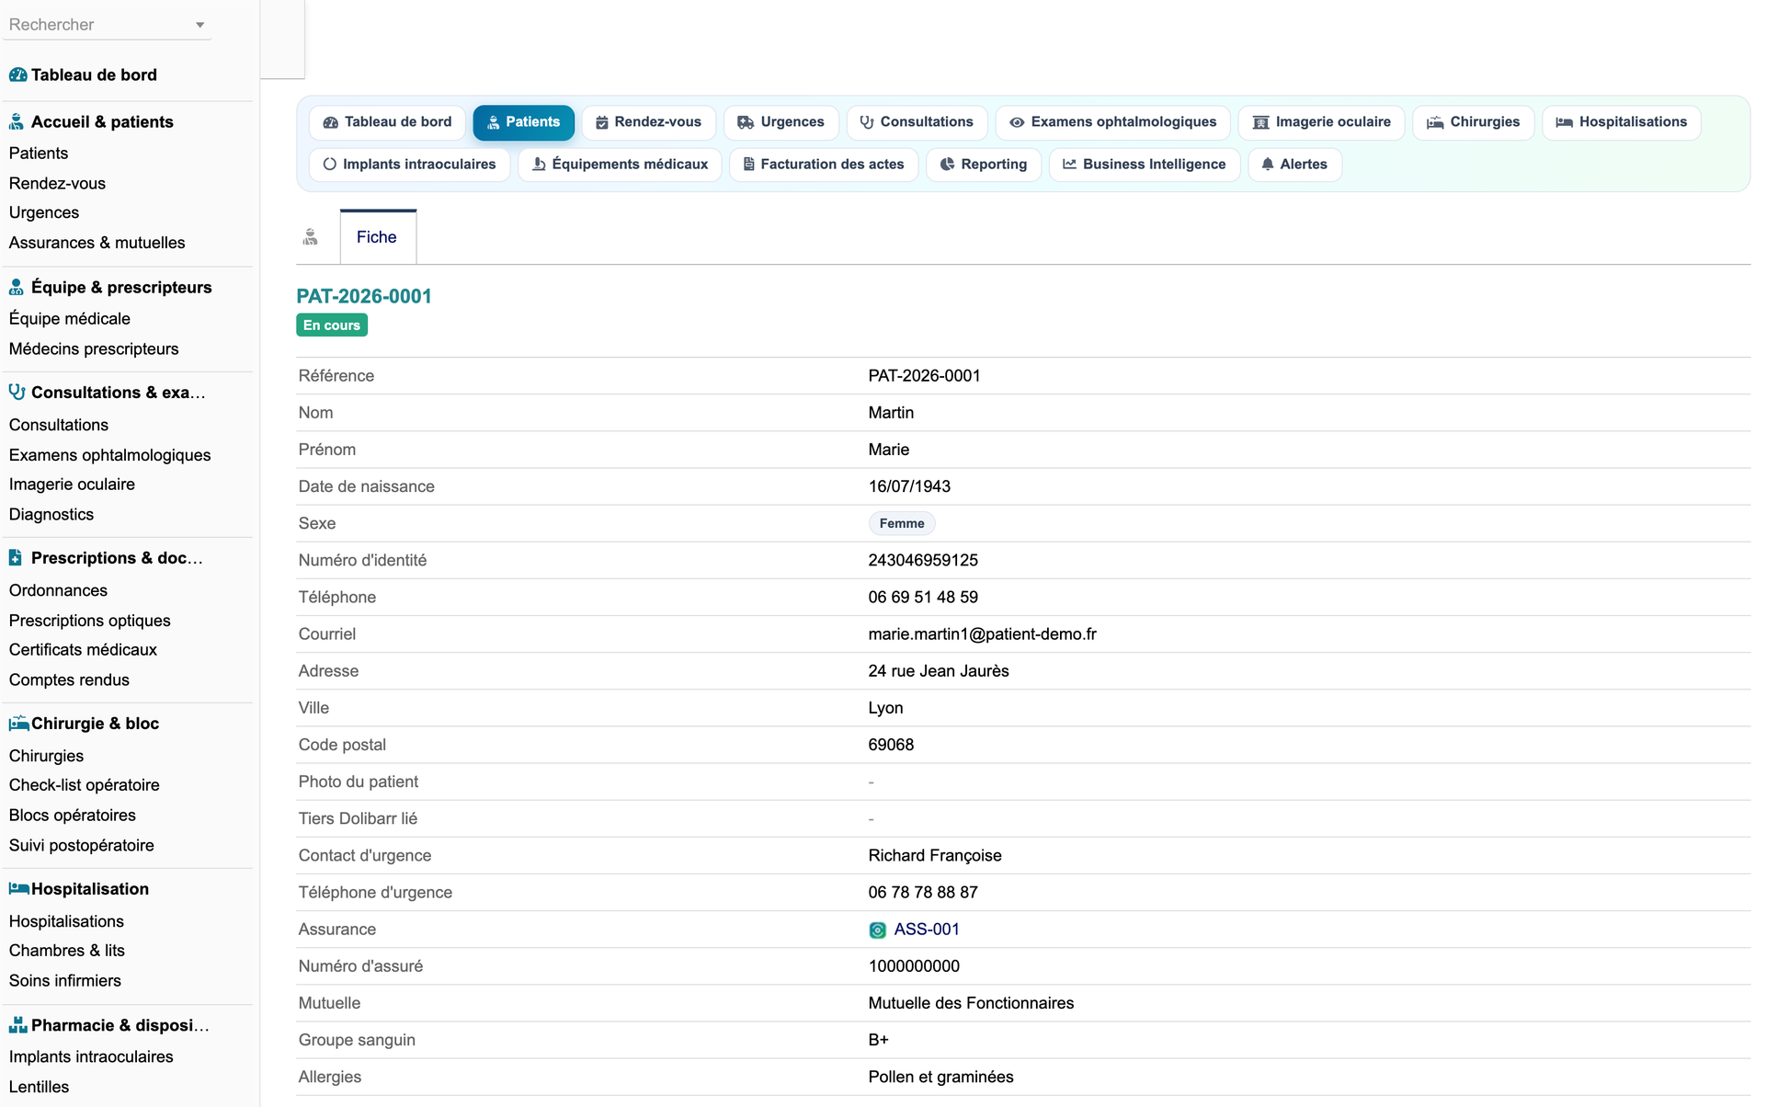
Task: Select the Fiche tab
Action: tap(377, 237)
